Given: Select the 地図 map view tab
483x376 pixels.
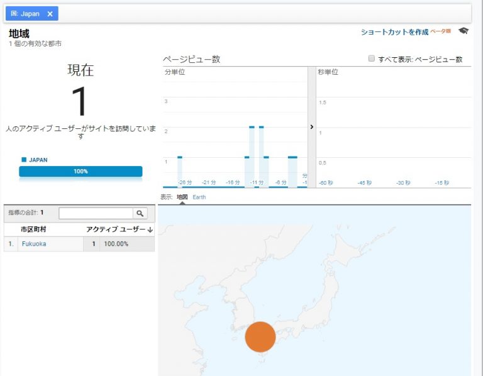Looking at the screenshot, I should click(182, 197).
